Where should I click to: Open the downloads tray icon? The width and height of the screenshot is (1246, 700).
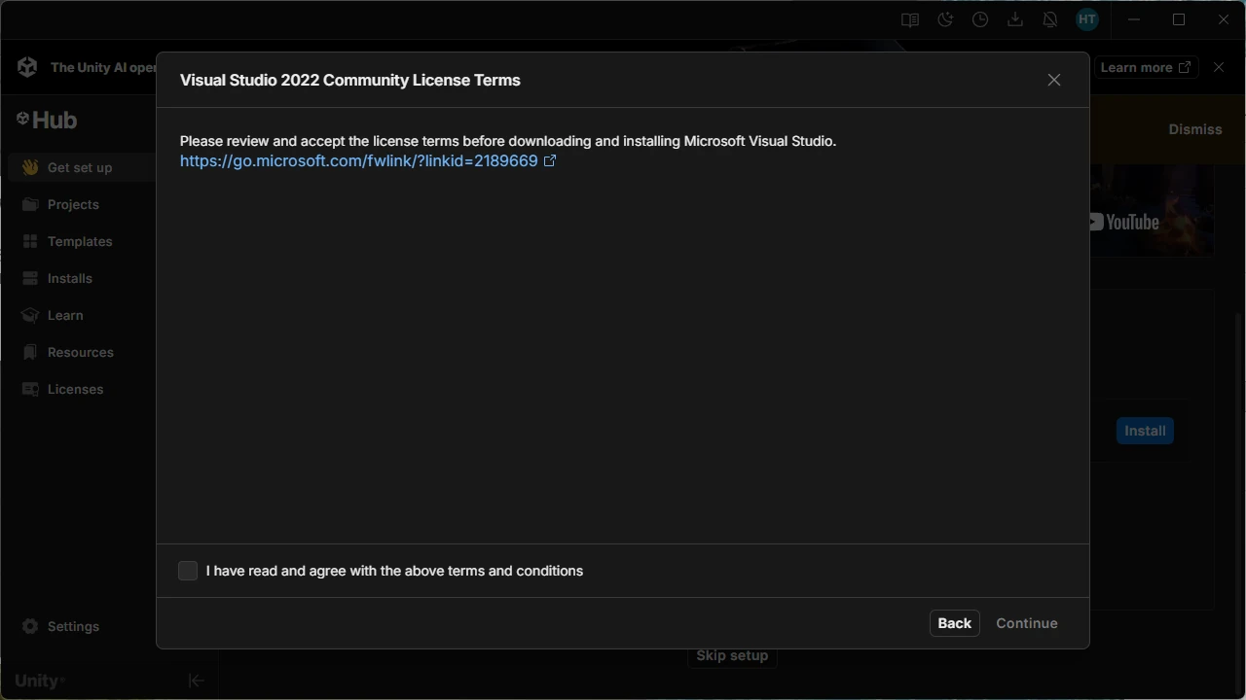[1015, 19]
